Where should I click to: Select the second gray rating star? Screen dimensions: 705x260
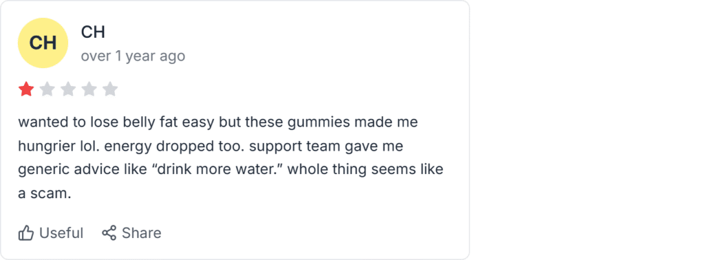(x=48, y=89)
